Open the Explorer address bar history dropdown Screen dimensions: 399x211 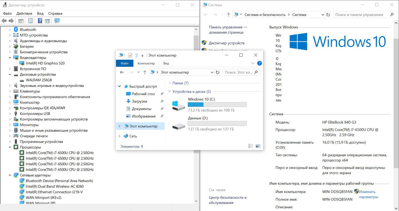point(212,72)
